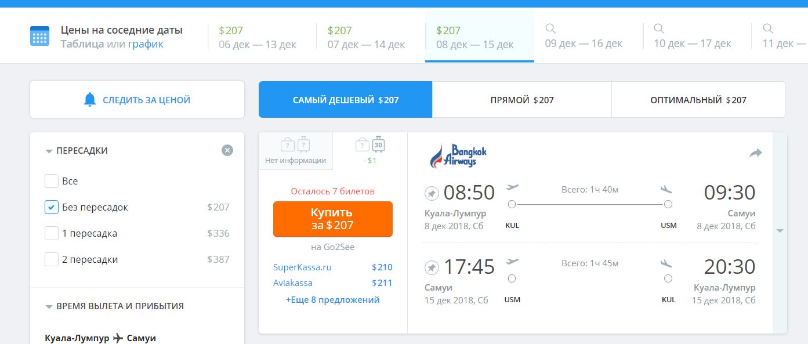Click the share arrow icon on ticket
Viewport: 808px width, 344px height.
[755, 153]
